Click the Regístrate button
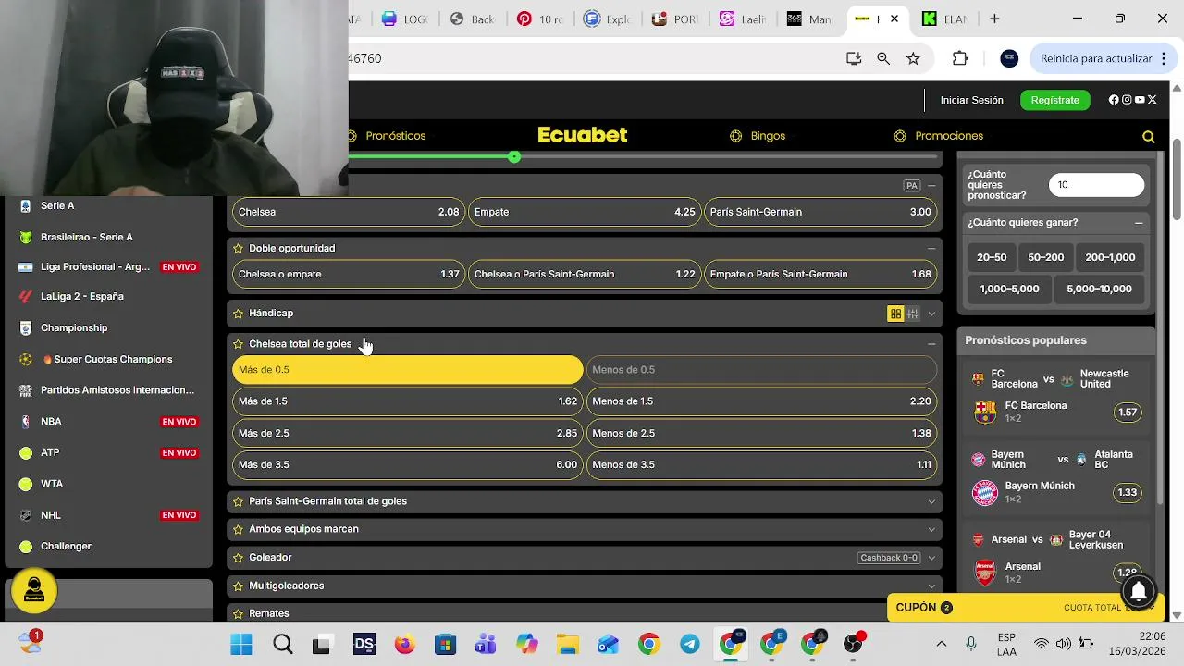Image resolution: width=1184 pixels, height=666 pixels. tap(1054, 100)
